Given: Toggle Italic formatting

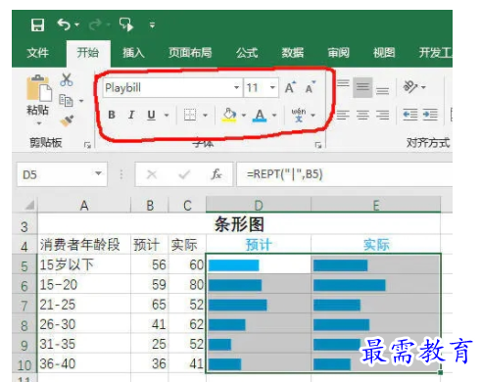Looking at the screenshot, I should point(131,115).
